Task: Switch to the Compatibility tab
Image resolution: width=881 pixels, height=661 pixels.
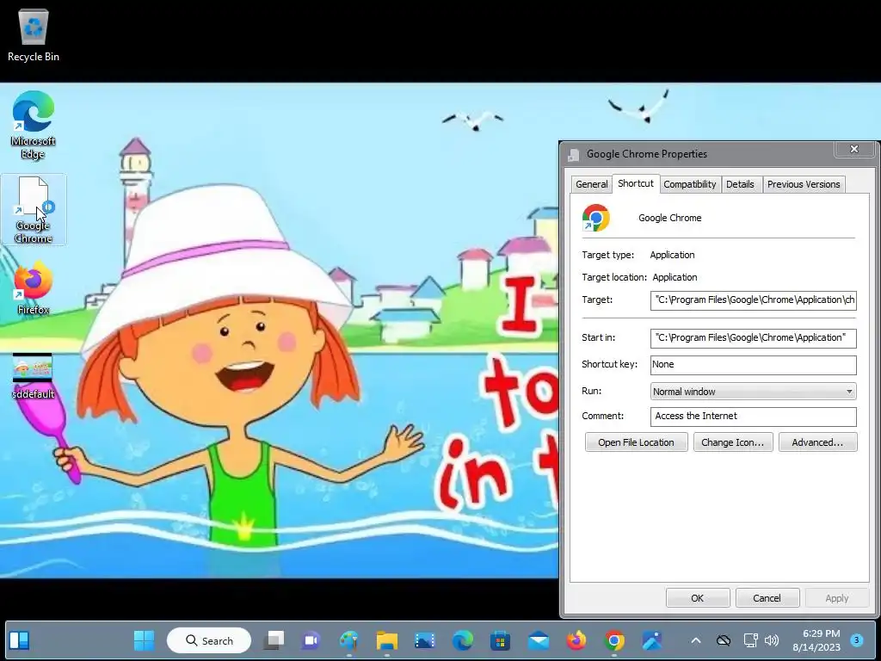Action: click(689, 184)
